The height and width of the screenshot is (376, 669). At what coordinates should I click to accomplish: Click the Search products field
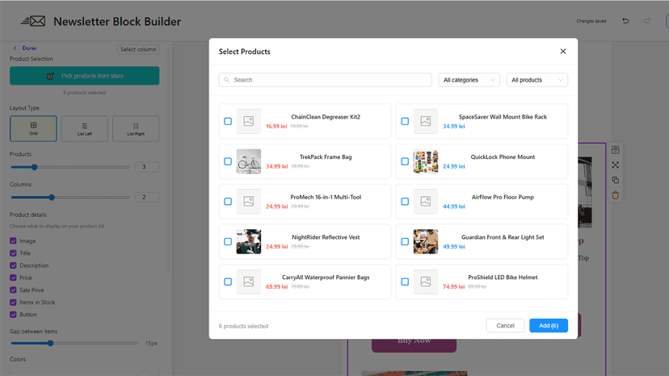click(325, 80)
